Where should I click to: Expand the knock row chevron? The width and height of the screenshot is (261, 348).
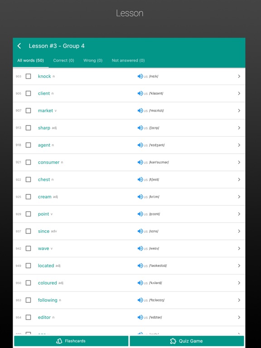239,76
